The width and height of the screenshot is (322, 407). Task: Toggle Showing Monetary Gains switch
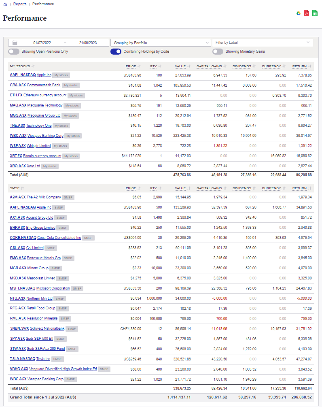(x=218, y=51)
